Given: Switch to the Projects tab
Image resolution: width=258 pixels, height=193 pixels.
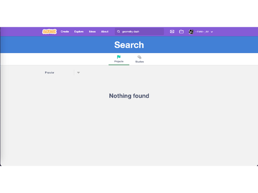Looking at the screenshot, I should [119, 60].
